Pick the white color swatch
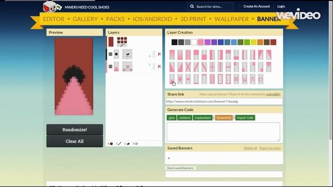333x187 pixels. (194, 42)
